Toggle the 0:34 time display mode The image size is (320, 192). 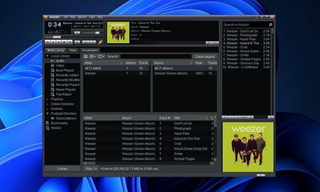click(x=54, y=25)
